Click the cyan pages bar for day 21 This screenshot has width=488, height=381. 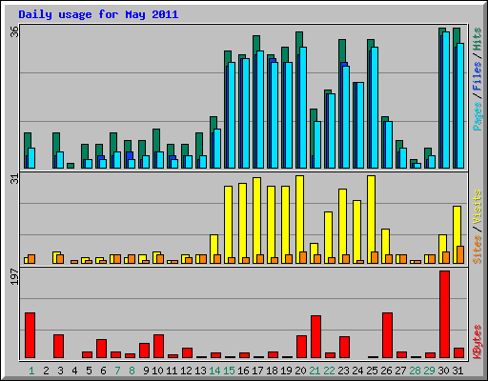(317, 145)
